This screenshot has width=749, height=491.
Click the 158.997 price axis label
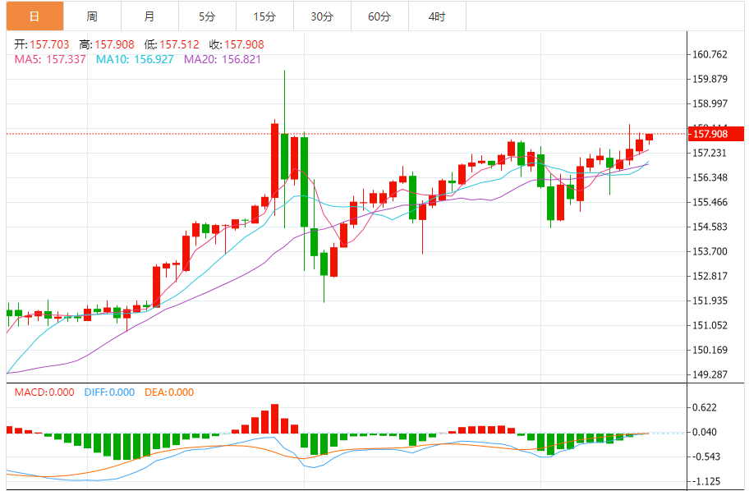[710, 103]
